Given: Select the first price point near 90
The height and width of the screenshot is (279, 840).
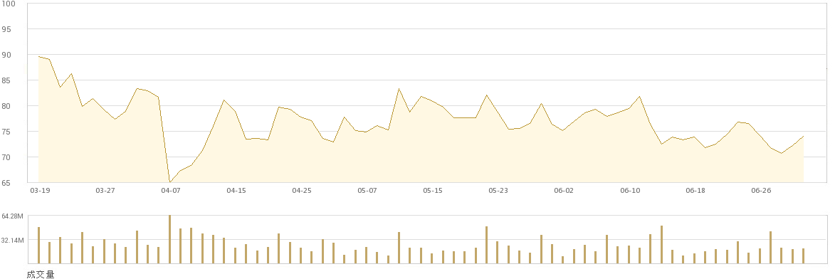Looking at the screenshot, I should pyautogui.click(x=38, y=56).
